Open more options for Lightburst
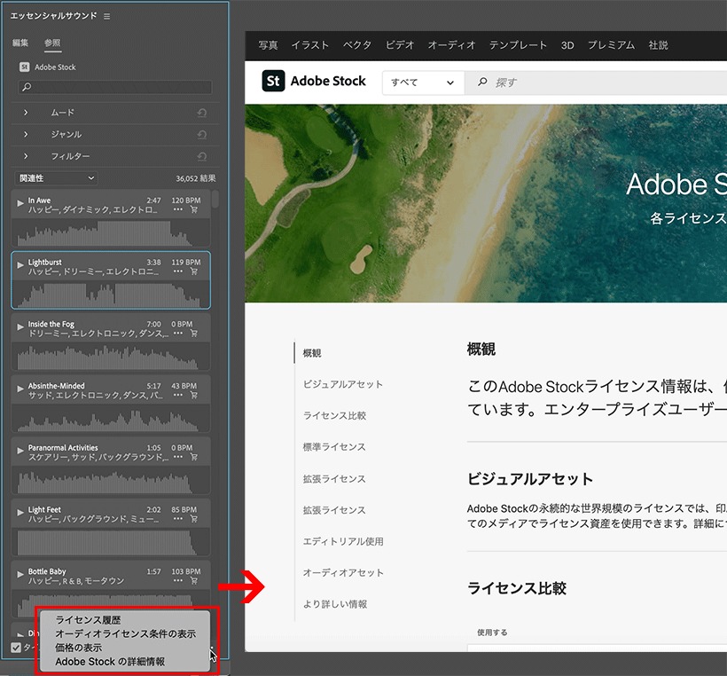727x676 pixels. click(178, 271)
